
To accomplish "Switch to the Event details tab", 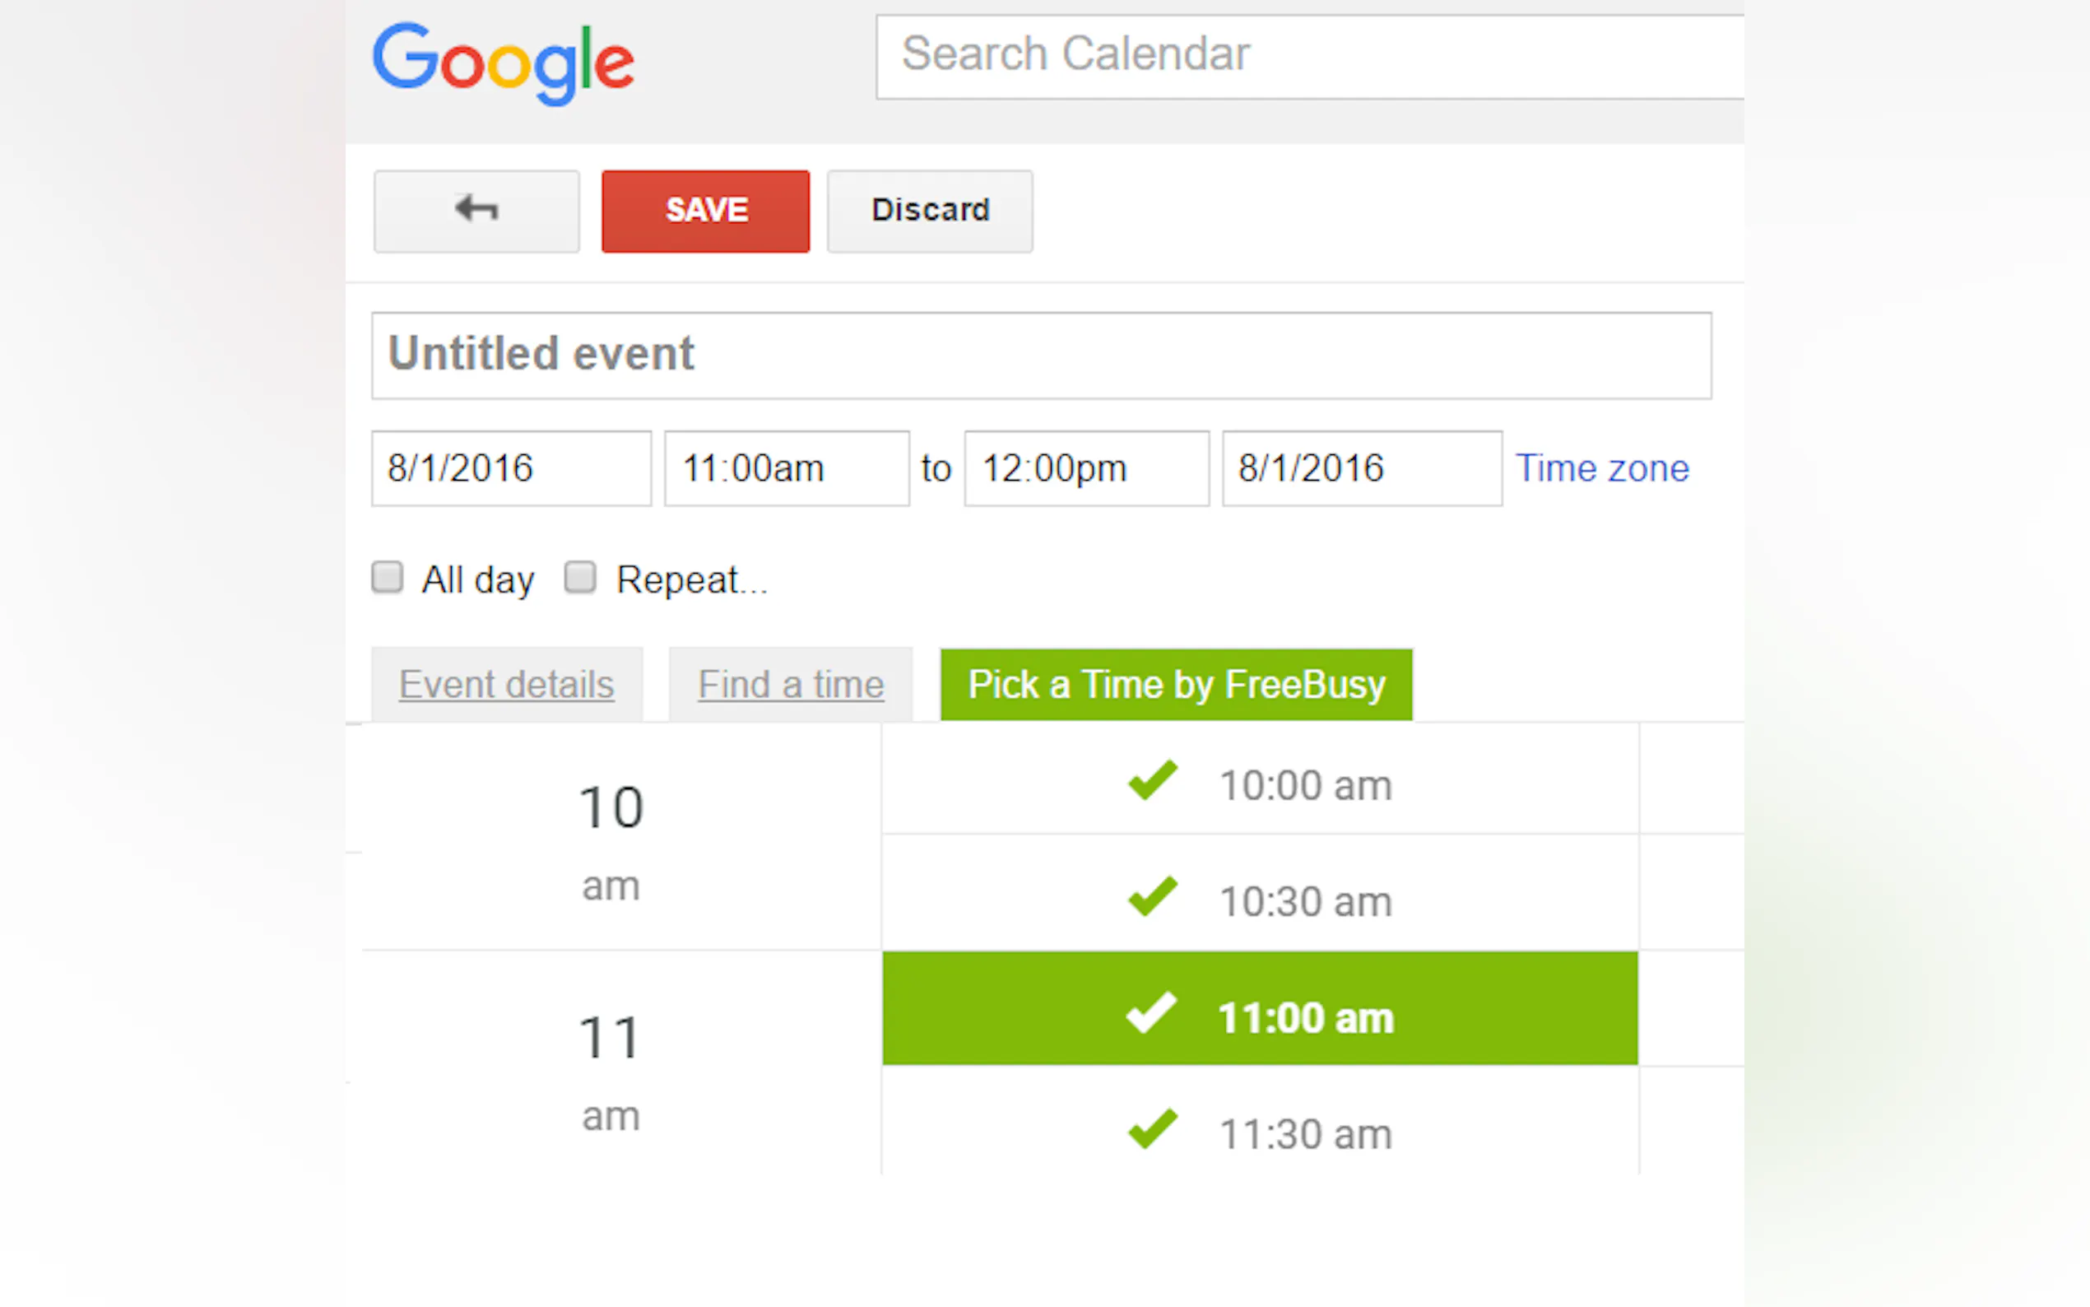I will click(506, 685).
